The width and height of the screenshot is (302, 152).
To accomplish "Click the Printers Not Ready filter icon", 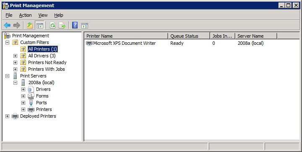I will point(23,62).
